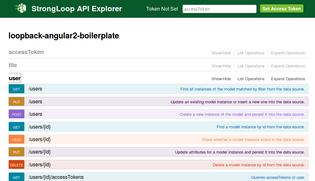Click /users/{id} path in the DELETE row

pos(40,164)
